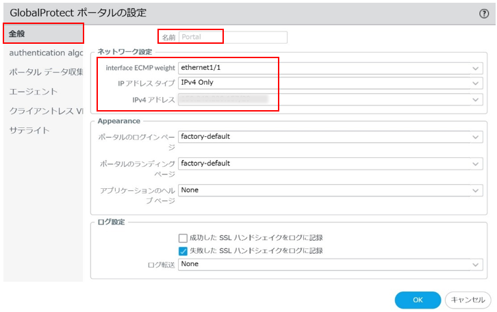This screenshot has height=312, width=497.
Task: Click the Appearance section heading
Action: tap(119, 121)
